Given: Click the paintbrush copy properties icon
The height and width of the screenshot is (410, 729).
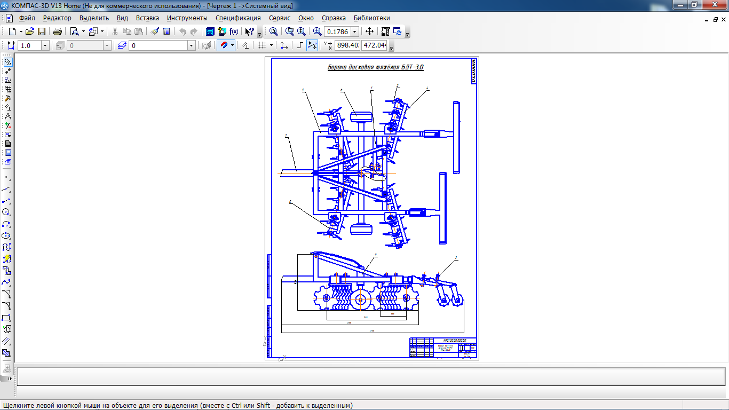Looking at the screenshot, I should point(155,31).
